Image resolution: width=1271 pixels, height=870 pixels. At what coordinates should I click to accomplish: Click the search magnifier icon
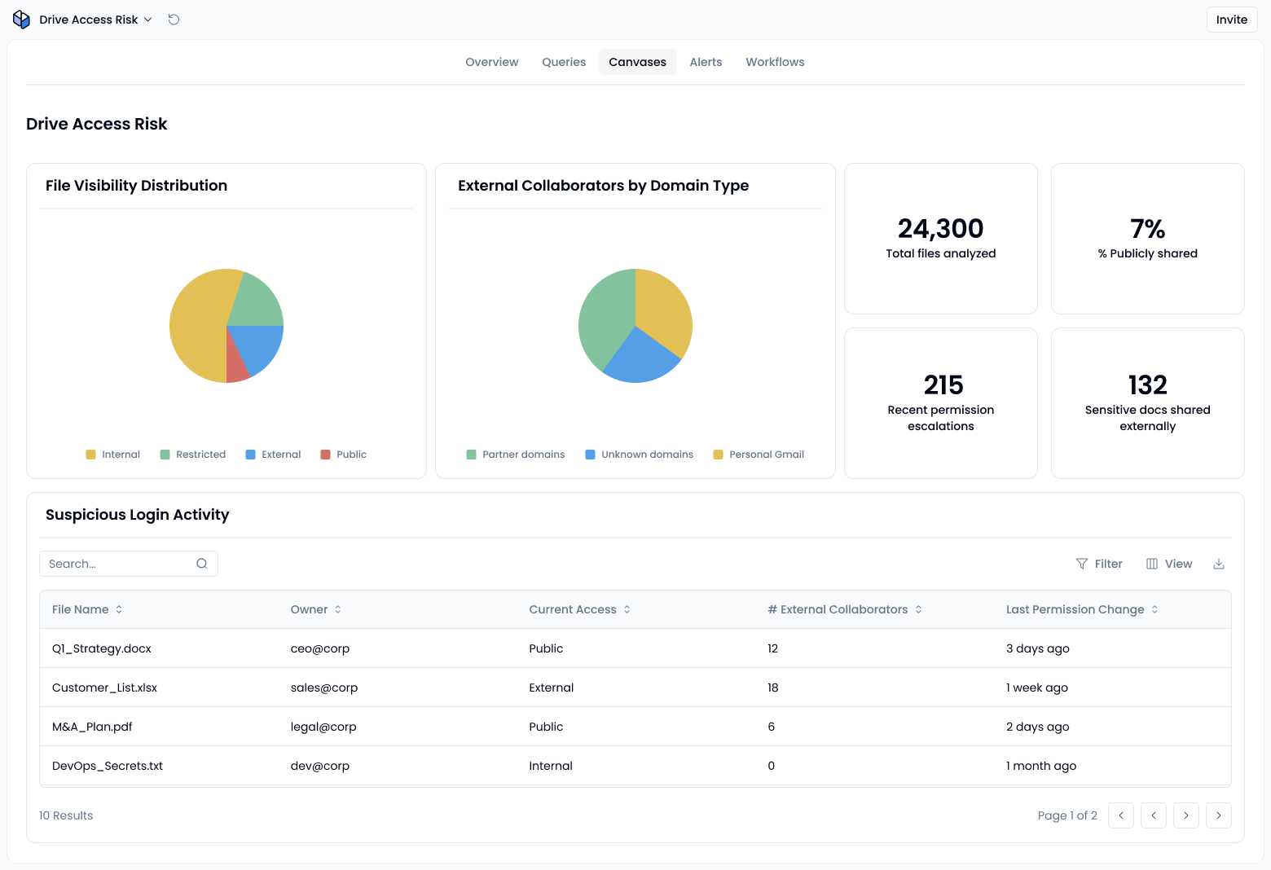click(202, 564)
